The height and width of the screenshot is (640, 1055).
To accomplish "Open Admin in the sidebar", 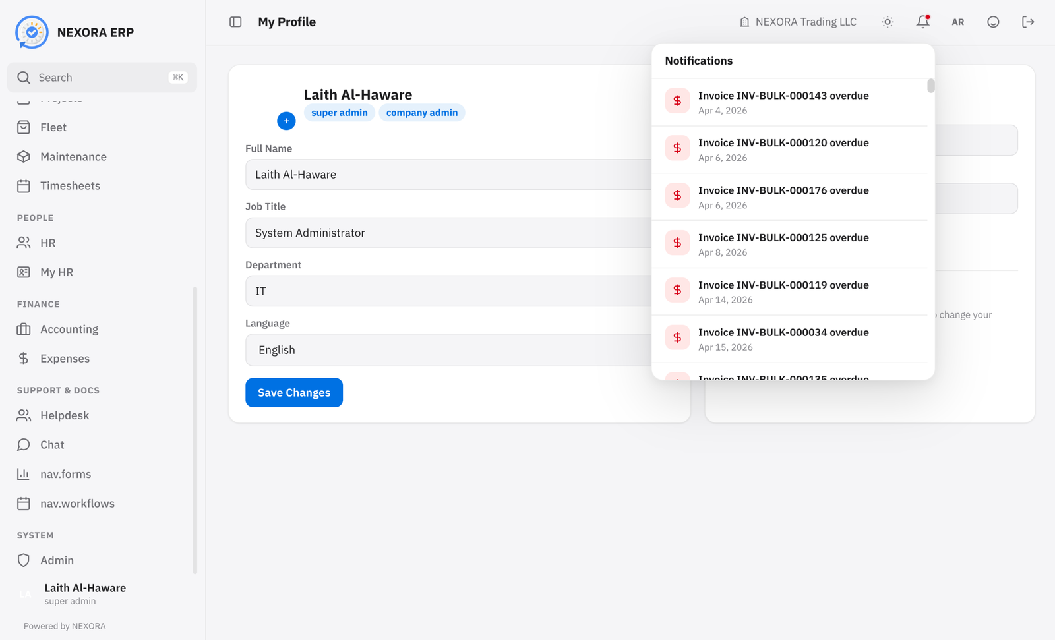I will tap(102, 560).
